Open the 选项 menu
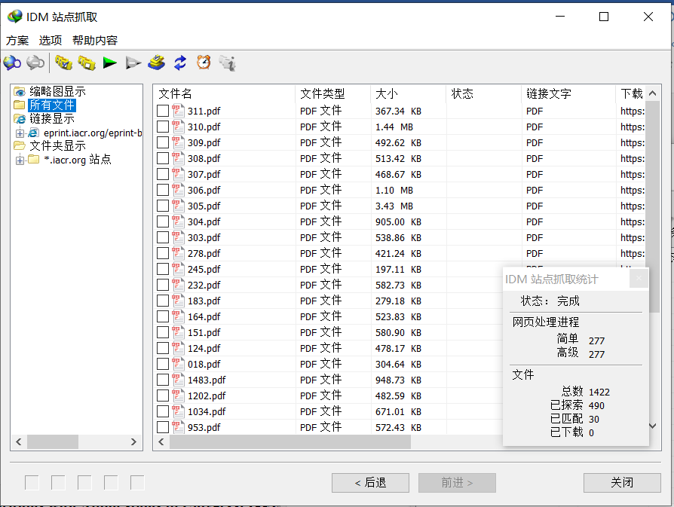This screenshot has height=507, width=674. tap(51, 41)
